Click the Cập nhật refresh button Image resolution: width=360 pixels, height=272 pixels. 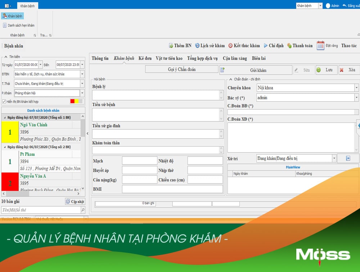pos(75,202)
